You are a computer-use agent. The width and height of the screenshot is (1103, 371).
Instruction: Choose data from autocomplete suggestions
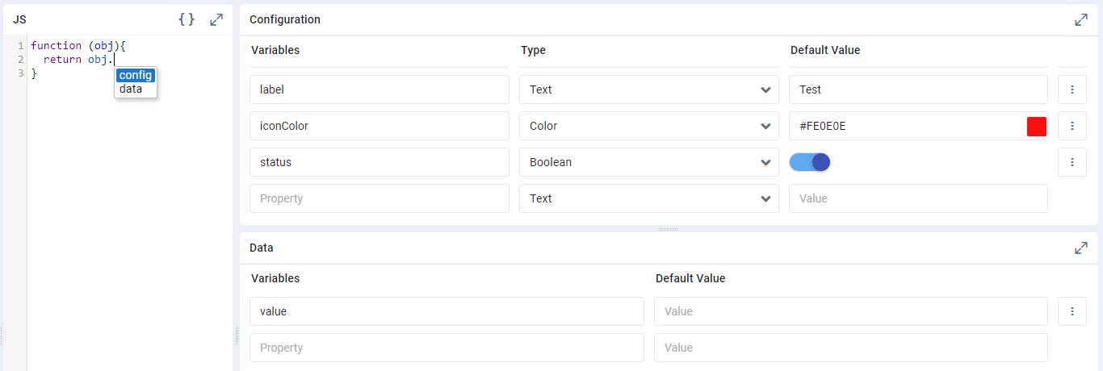[x=131, y=90]
